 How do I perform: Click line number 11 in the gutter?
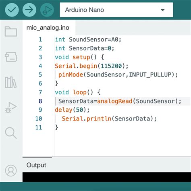point(39,127)
